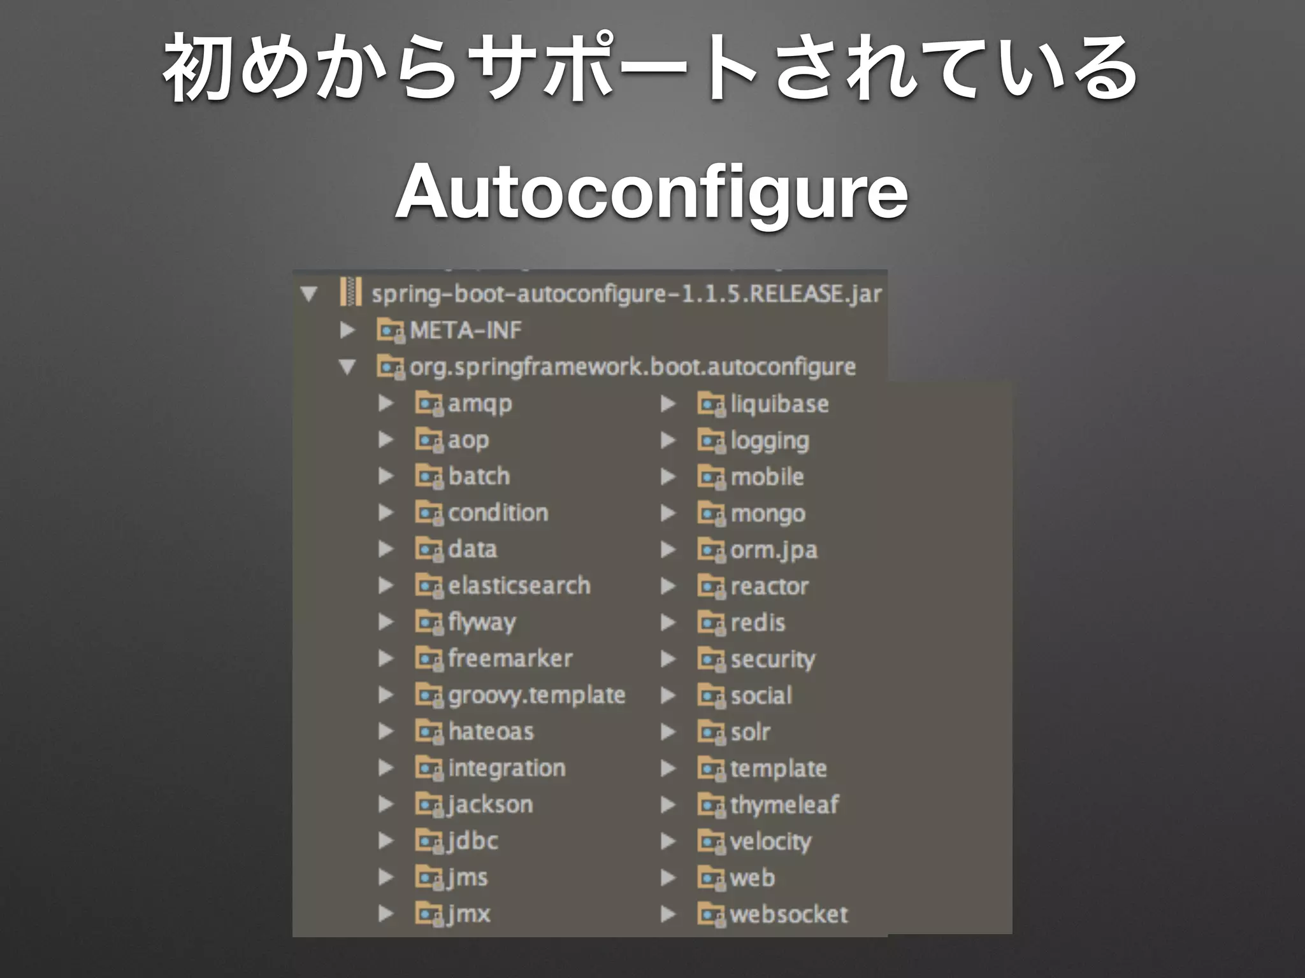The image size is (1305, 978).
Task: Expand the elasticsearch package arrow
Action: tap(386, 585)
